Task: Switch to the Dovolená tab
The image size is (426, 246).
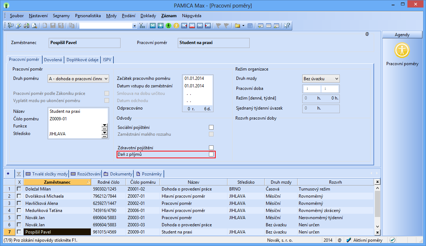Action: pyautogui.click(x=53, y=59)
